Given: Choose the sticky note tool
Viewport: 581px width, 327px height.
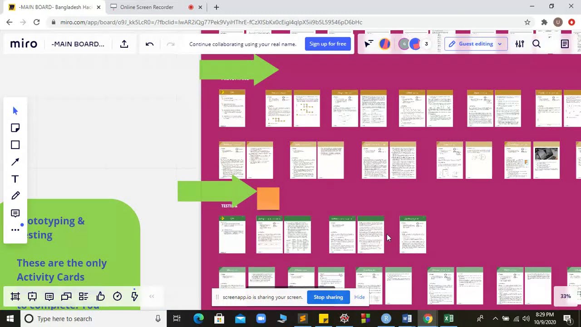Looking at the screenshot, I should [15, 128].
